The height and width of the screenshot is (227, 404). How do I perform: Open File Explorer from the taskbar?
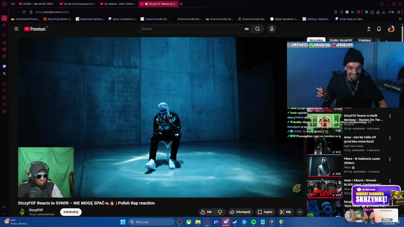pyautogui.click(x=198, y=222)
